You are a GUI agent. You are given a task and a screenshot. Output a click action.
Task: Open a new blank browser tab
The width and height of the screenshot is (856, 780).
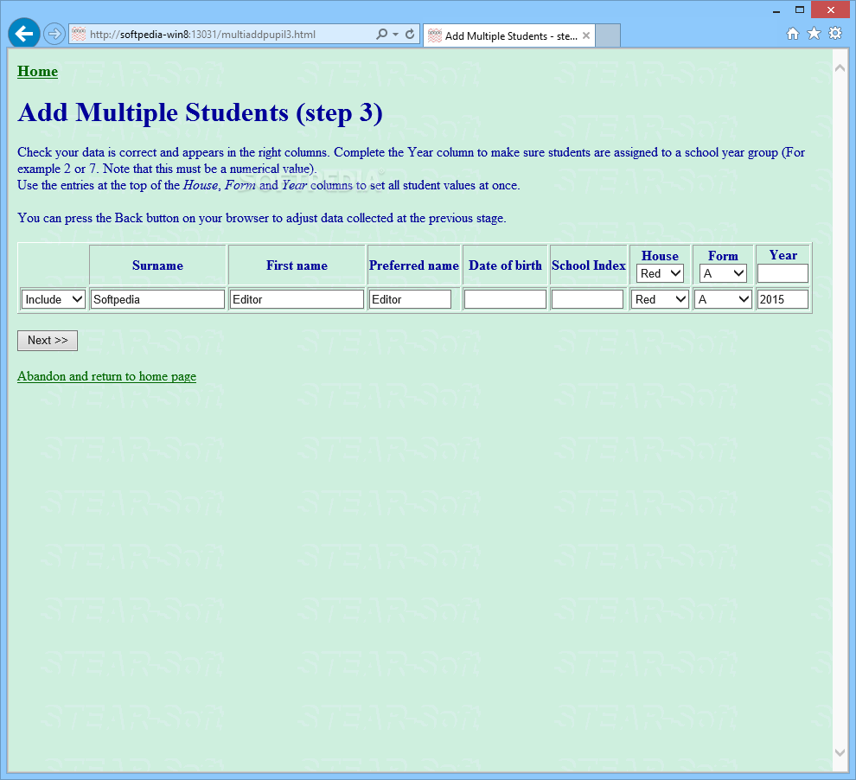point(608,35)
